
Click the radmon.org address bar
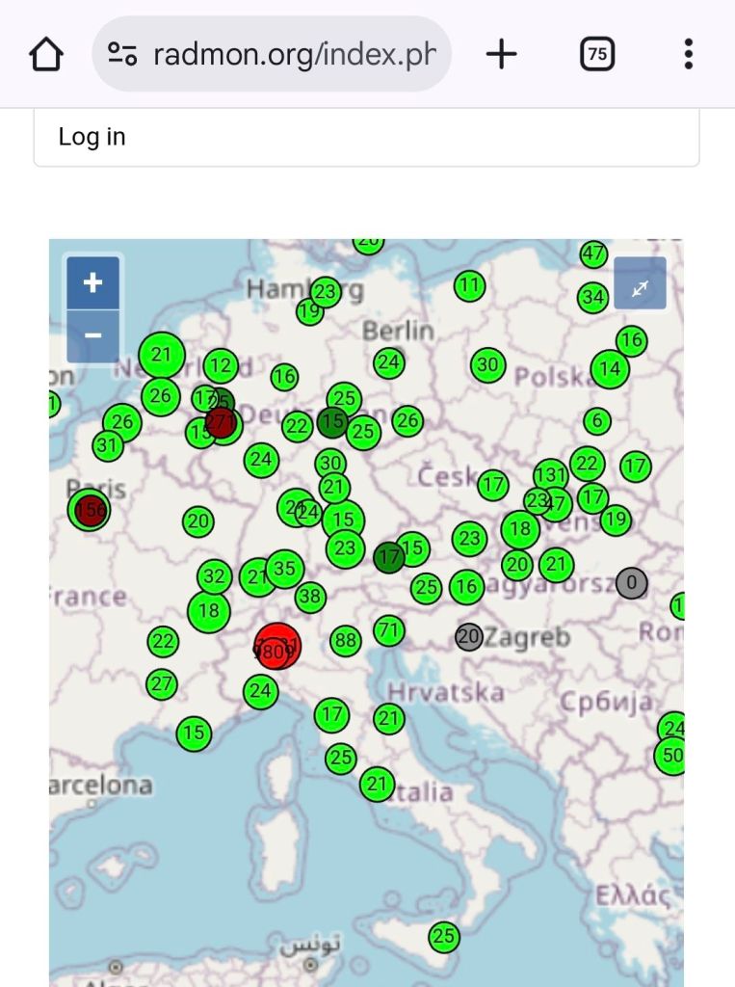pos(294,54)
